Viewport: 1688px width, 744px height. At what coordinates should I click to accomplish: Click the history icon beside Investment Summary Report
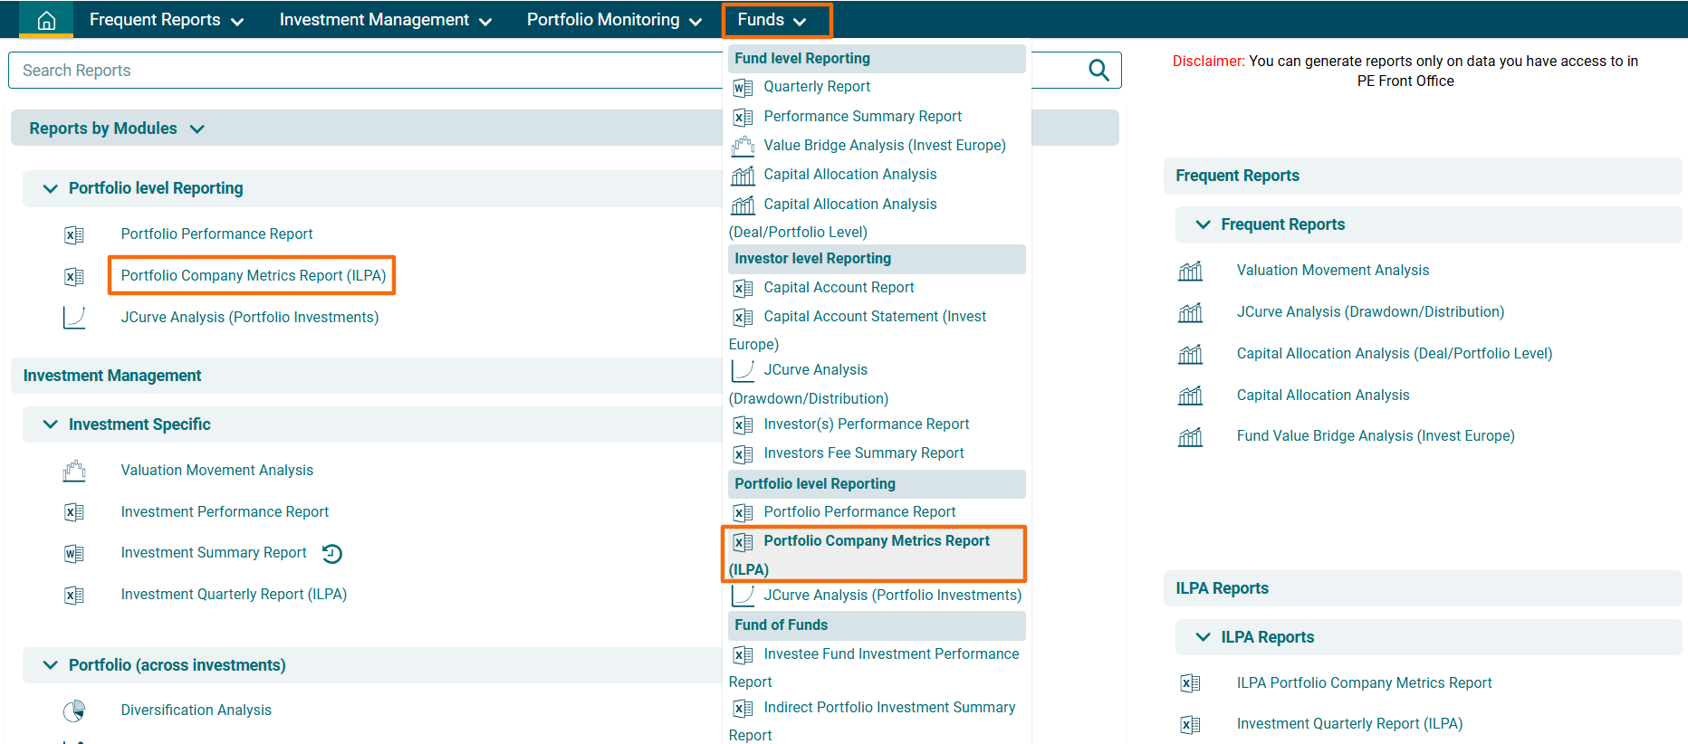332,554
